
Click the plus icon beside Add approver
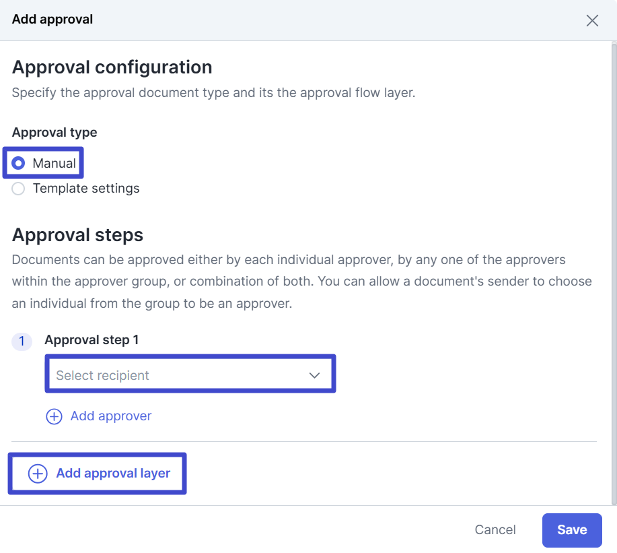54,416
